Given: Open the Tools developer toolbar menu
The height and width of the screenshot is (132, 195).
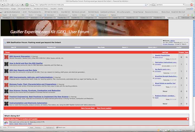Looking at the screenshot, I should tap(92, 15).
